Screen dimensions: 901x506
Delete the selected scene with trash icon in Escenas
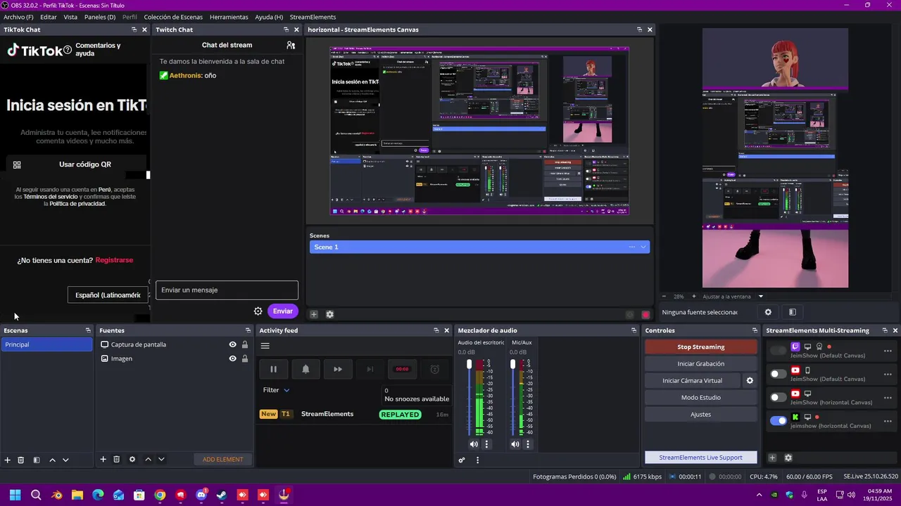click(x=21, y=460)
